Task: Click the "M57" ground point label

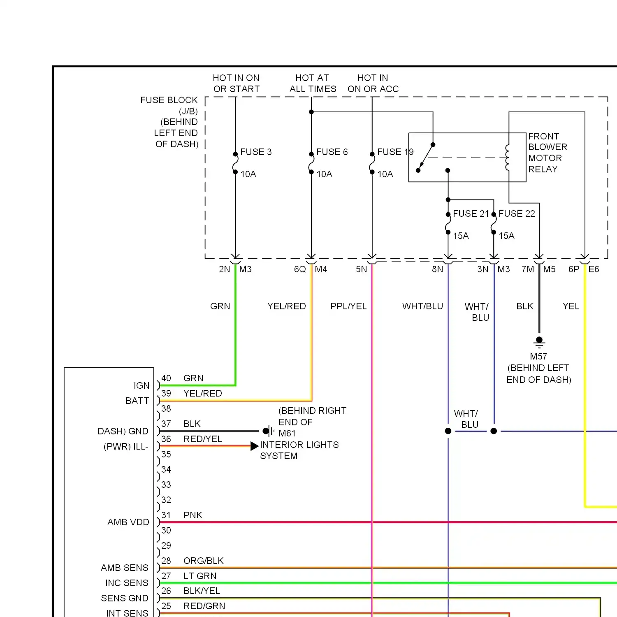Action: click(x=538, y=357)
